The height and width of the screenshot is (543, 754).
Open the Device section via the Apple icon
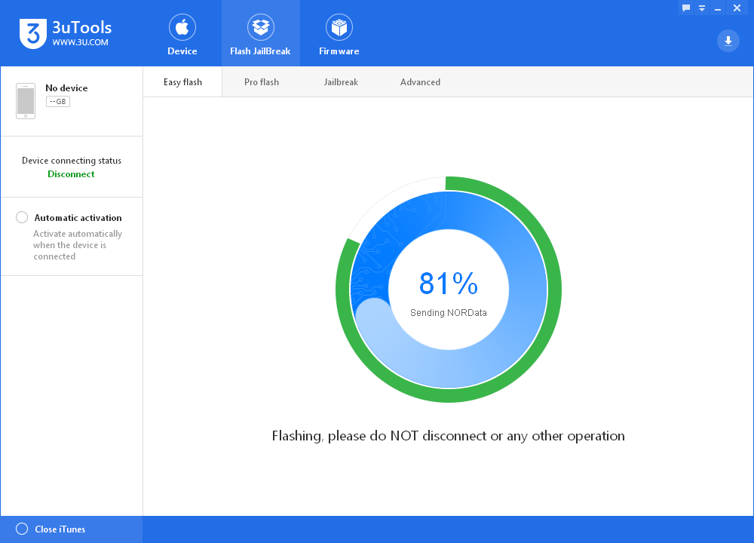tap(182, 27)
